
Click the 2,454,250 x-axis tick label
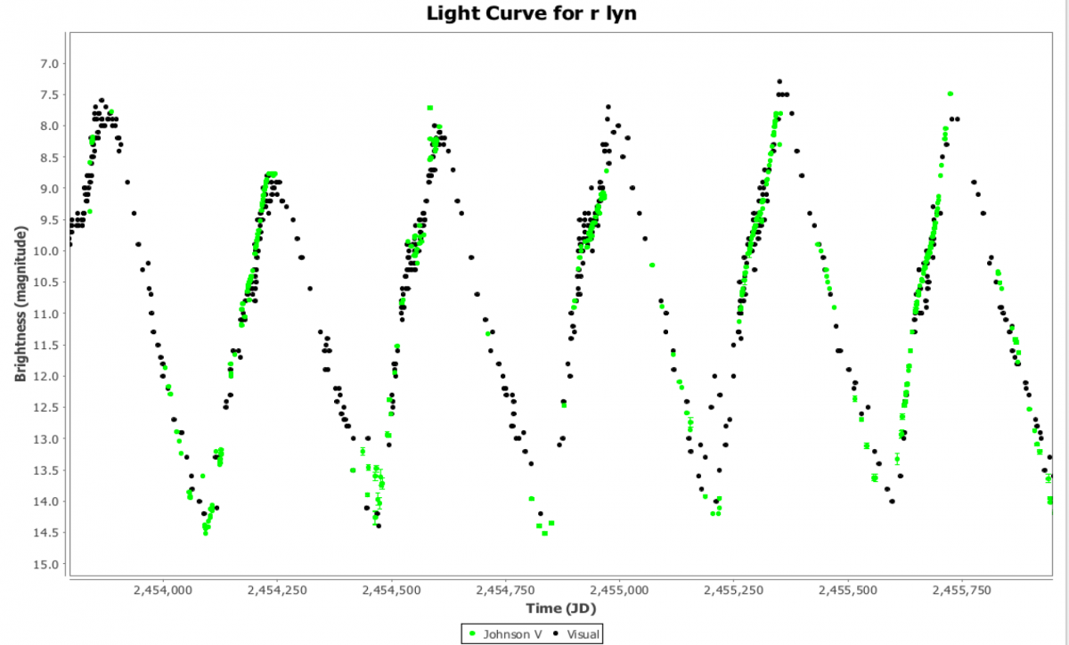click(277, 591)
